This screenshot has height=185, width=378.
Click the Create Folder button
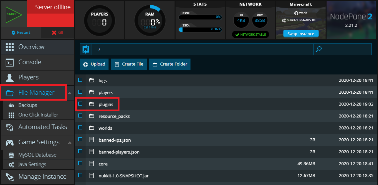coord(170,64)
